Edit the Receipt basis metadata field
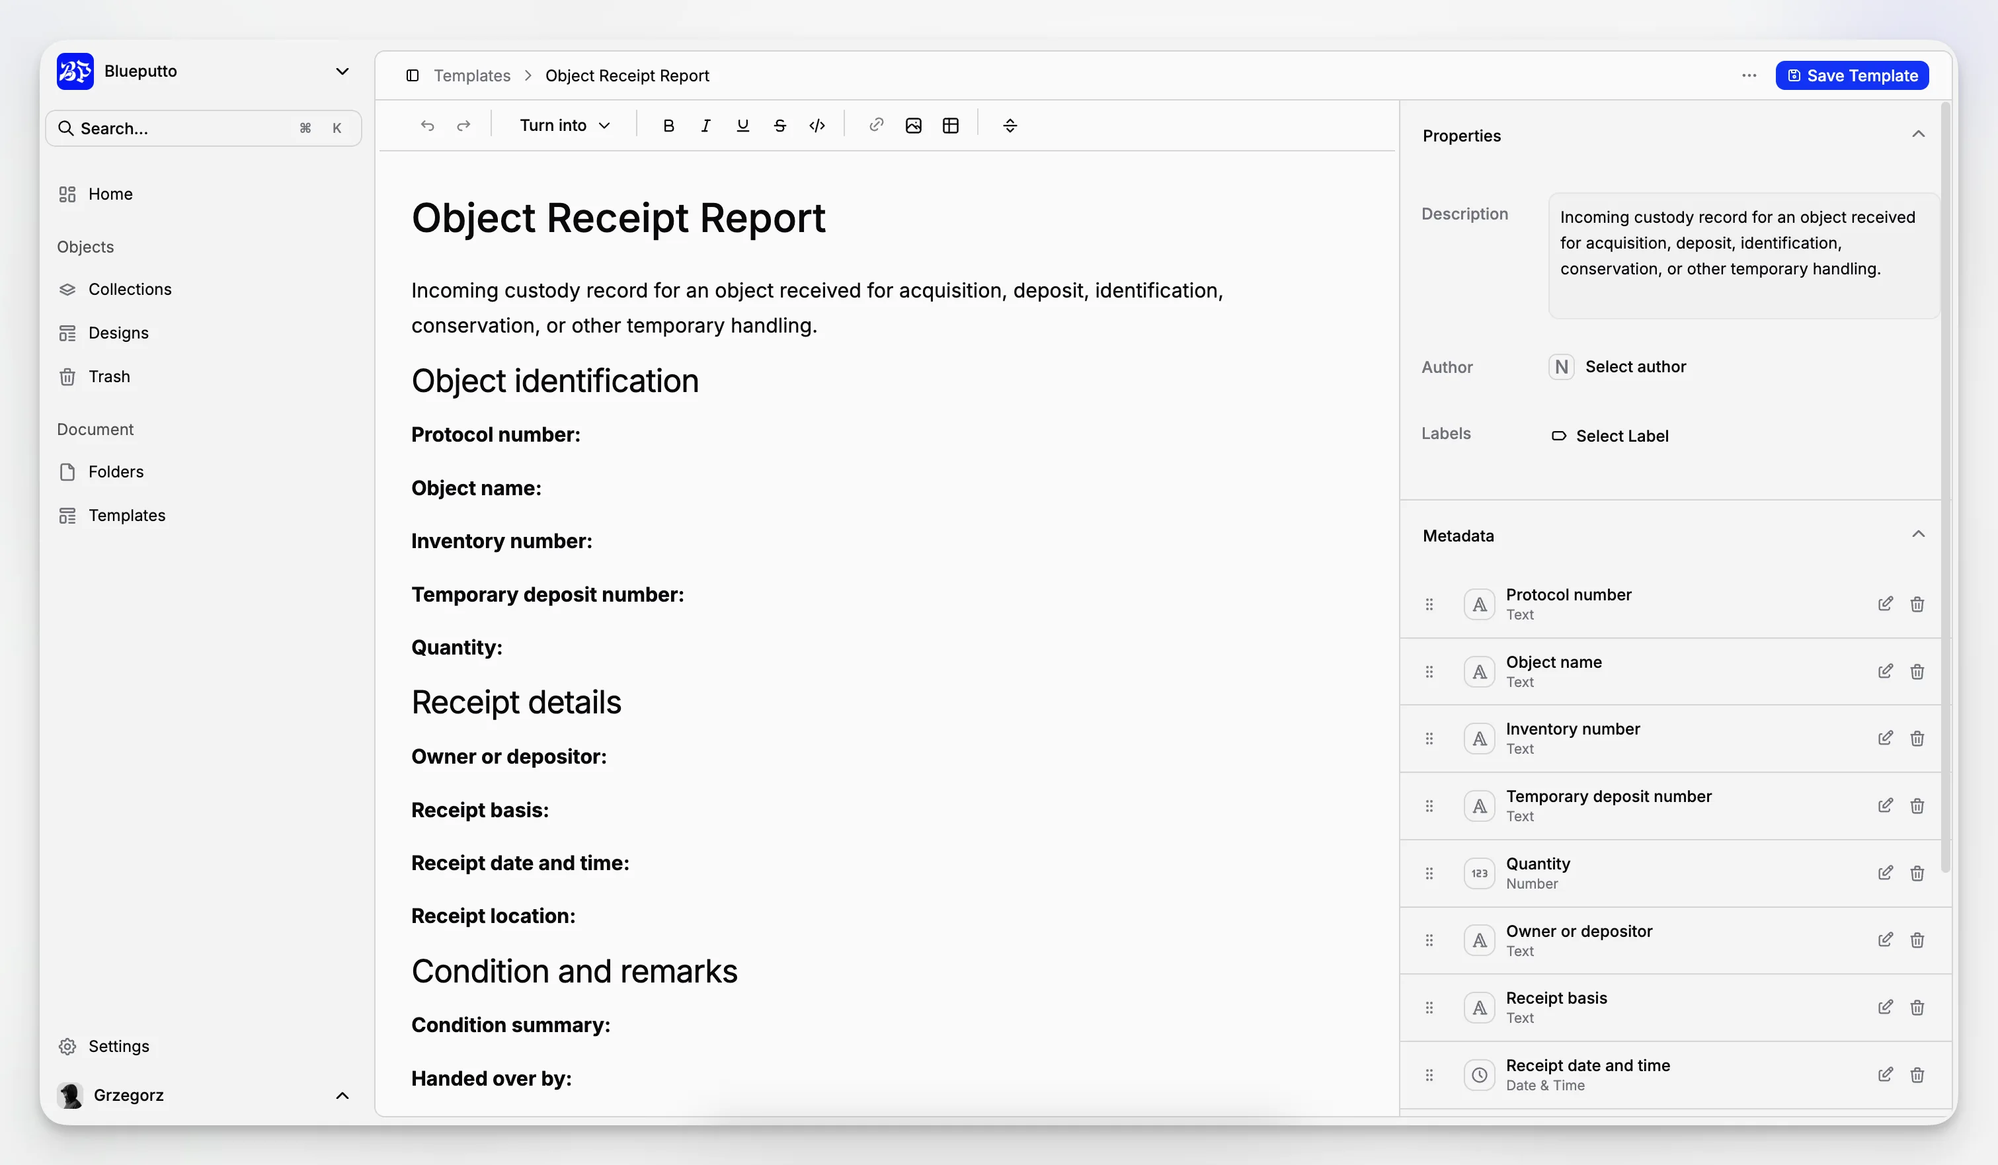 pyautogui.click(x=1886, y=1007)
